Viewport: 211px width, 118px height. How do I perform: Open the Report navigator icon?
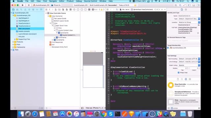click(x=41, y=10)
